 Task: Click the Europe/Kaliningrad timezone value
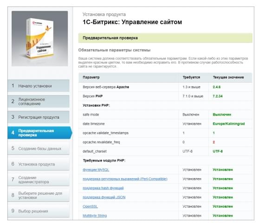pos(229,124)
